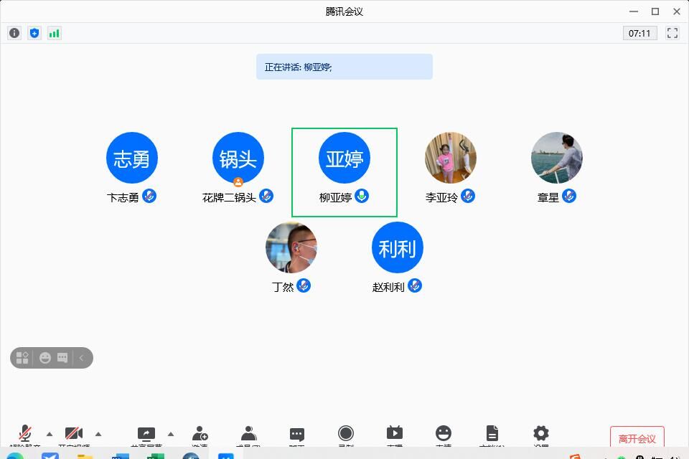
Task: Open the members list icon
Action: coord(249,435)
